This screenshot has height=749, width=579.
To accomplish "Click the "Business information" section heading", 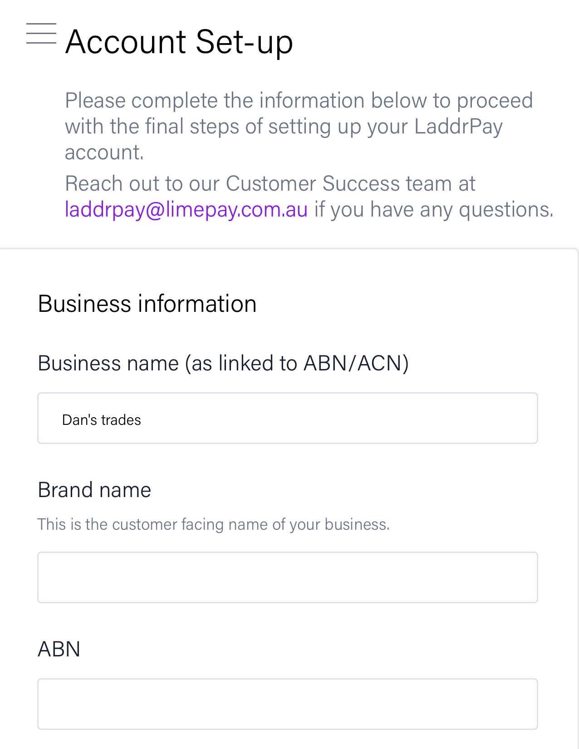I will pos(147,304).
